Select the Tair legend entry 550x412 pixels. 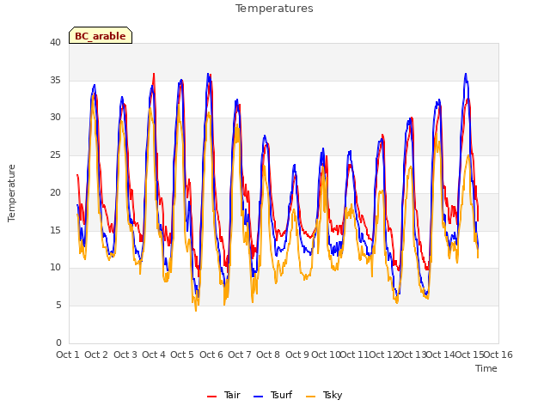(223, 395)
